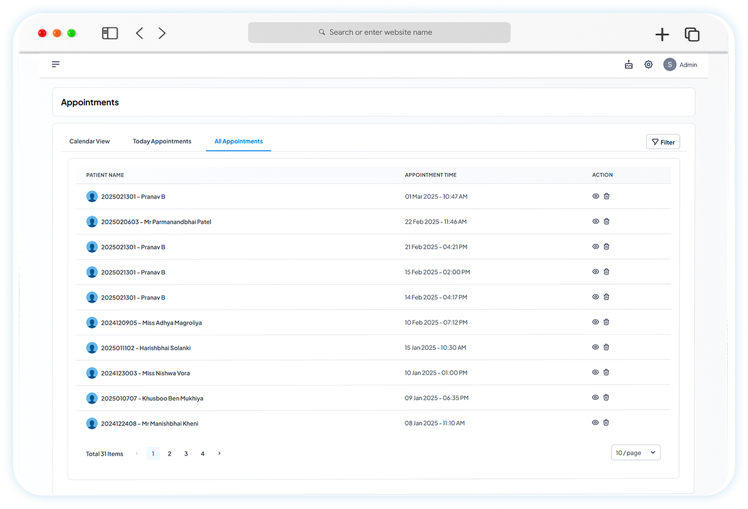View the 14 Feb 2025 appointment

pyautogui.click(x=596, y=297)
